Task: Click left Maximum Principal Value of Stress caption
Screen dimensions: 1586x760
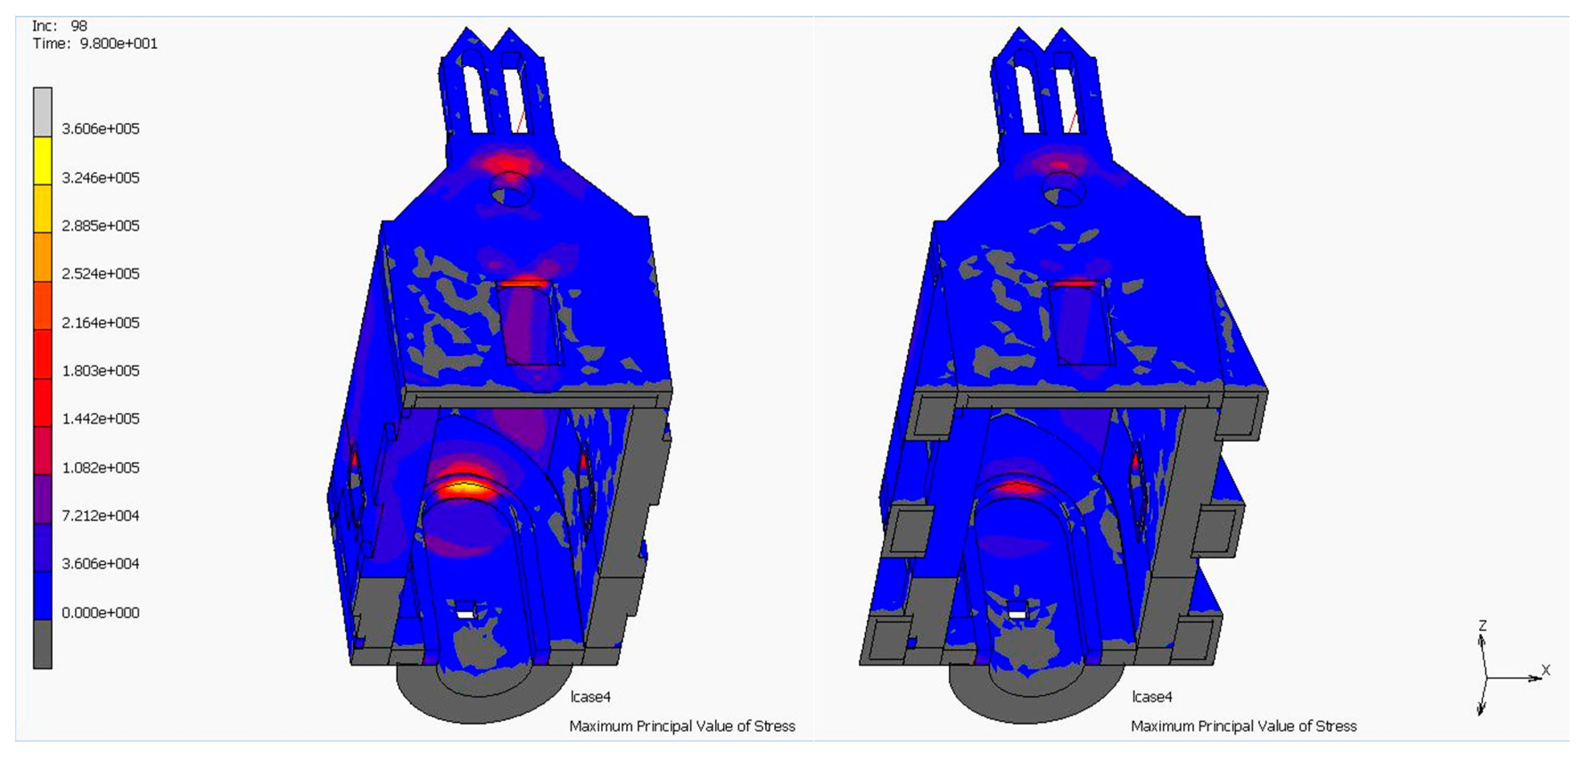Action: 682,726
